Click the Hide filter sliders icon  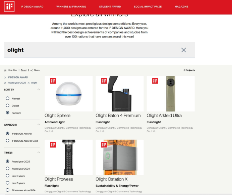point(5,70)
